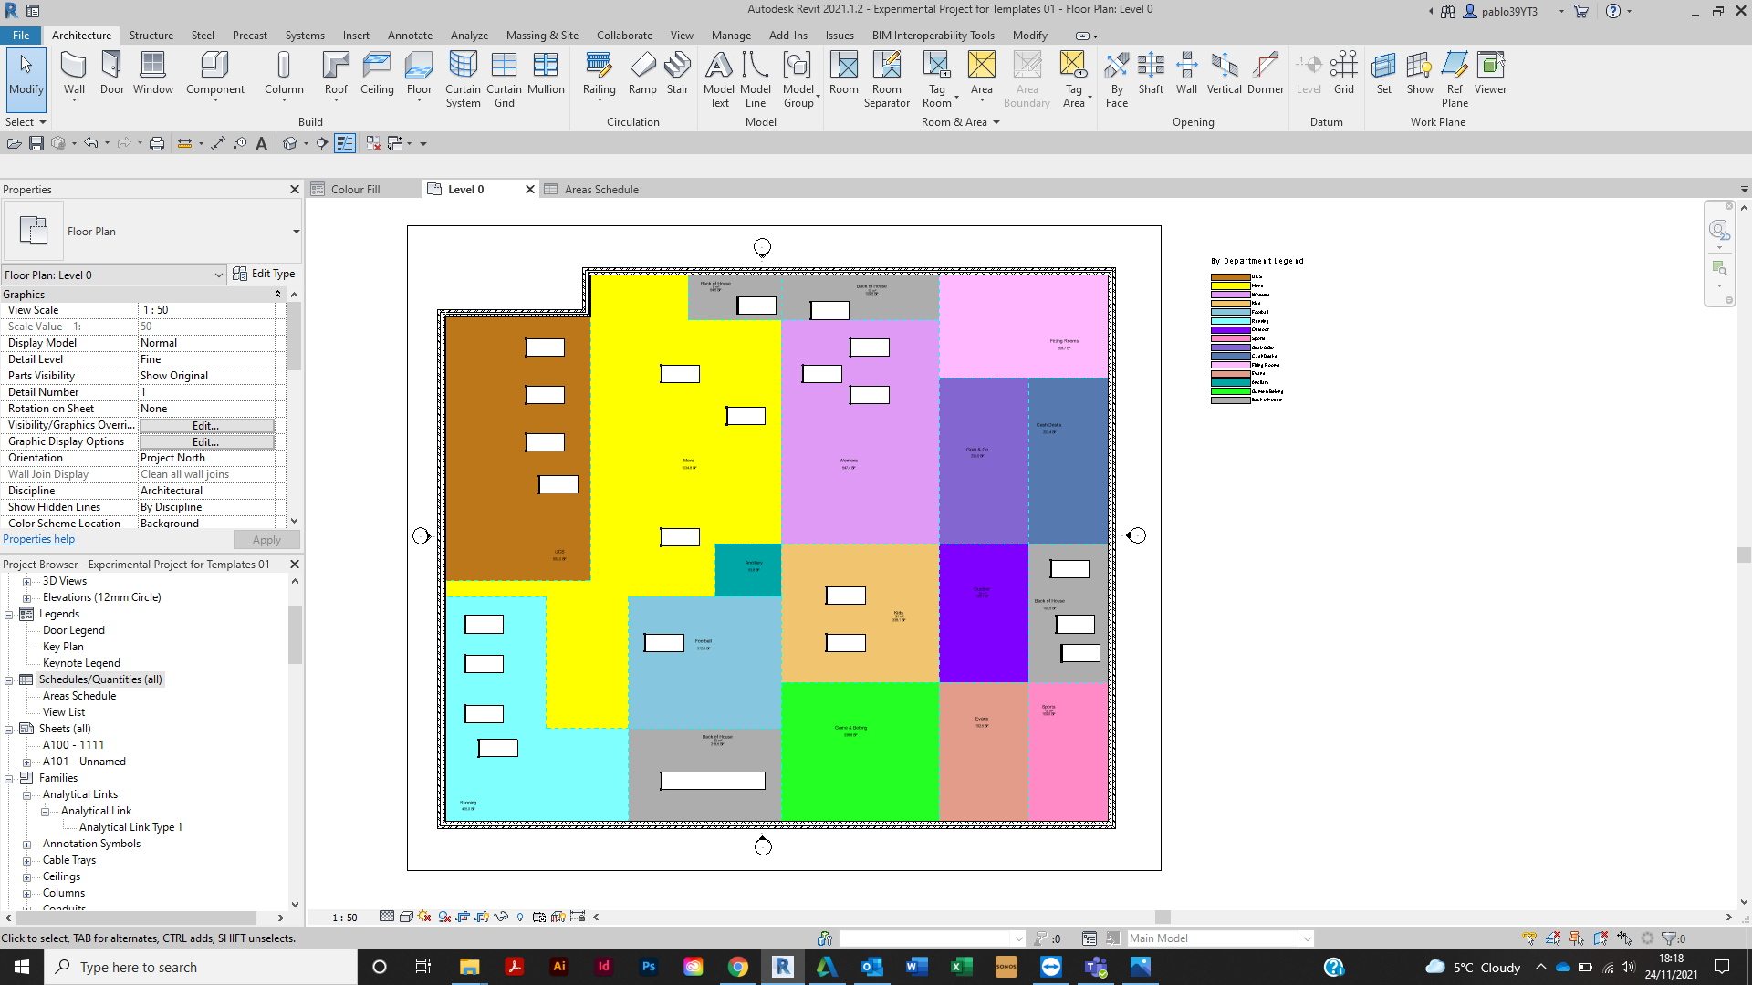Open the Properties help link
1752x985 pixels.
click(38, 539)
